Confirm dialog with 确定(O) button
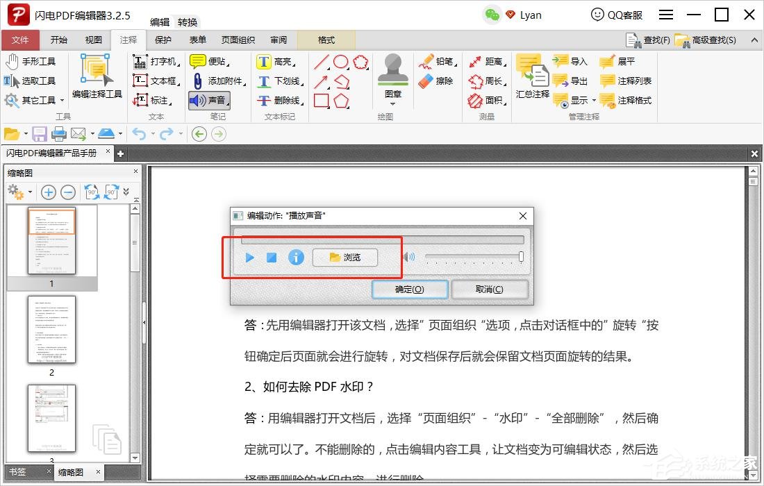Screen dimensions: 764x486 point(409,290)
